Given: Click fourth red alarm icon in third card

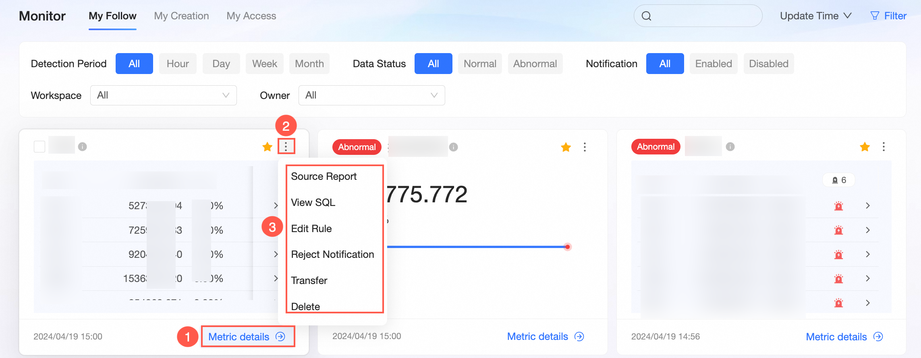Looking at the screenshot, I should tap(838, 278).
